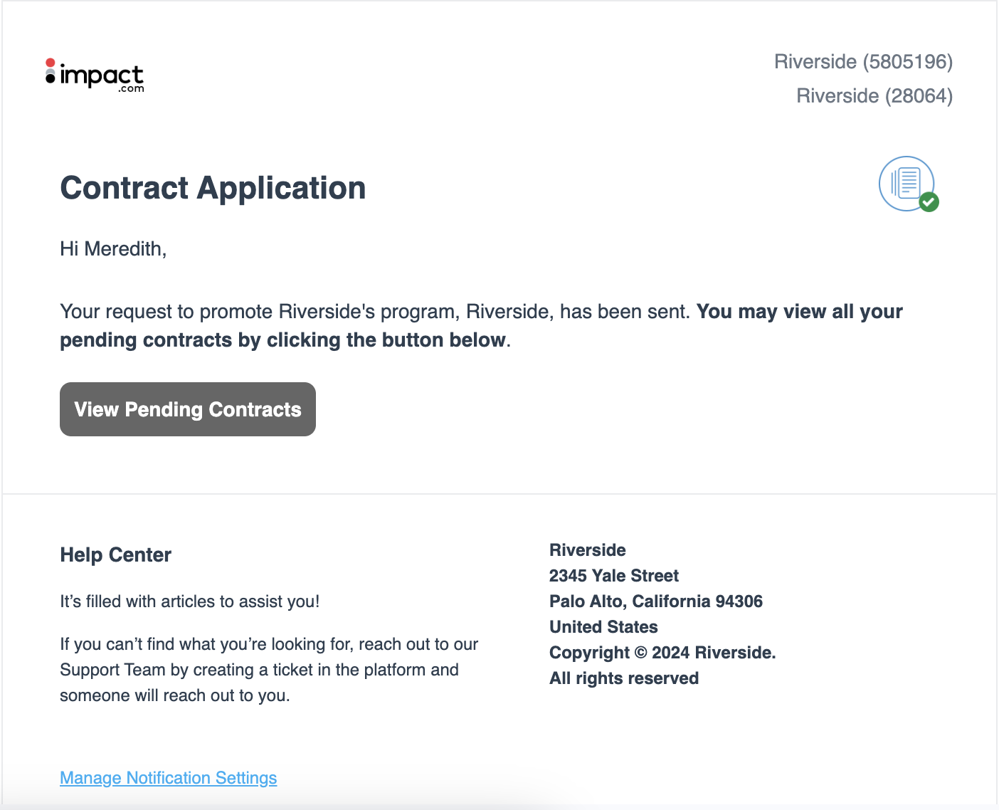Click the 2345 Yale Street address line
Viewport: 999px width, 810px height.
click(x=613, y=576)
